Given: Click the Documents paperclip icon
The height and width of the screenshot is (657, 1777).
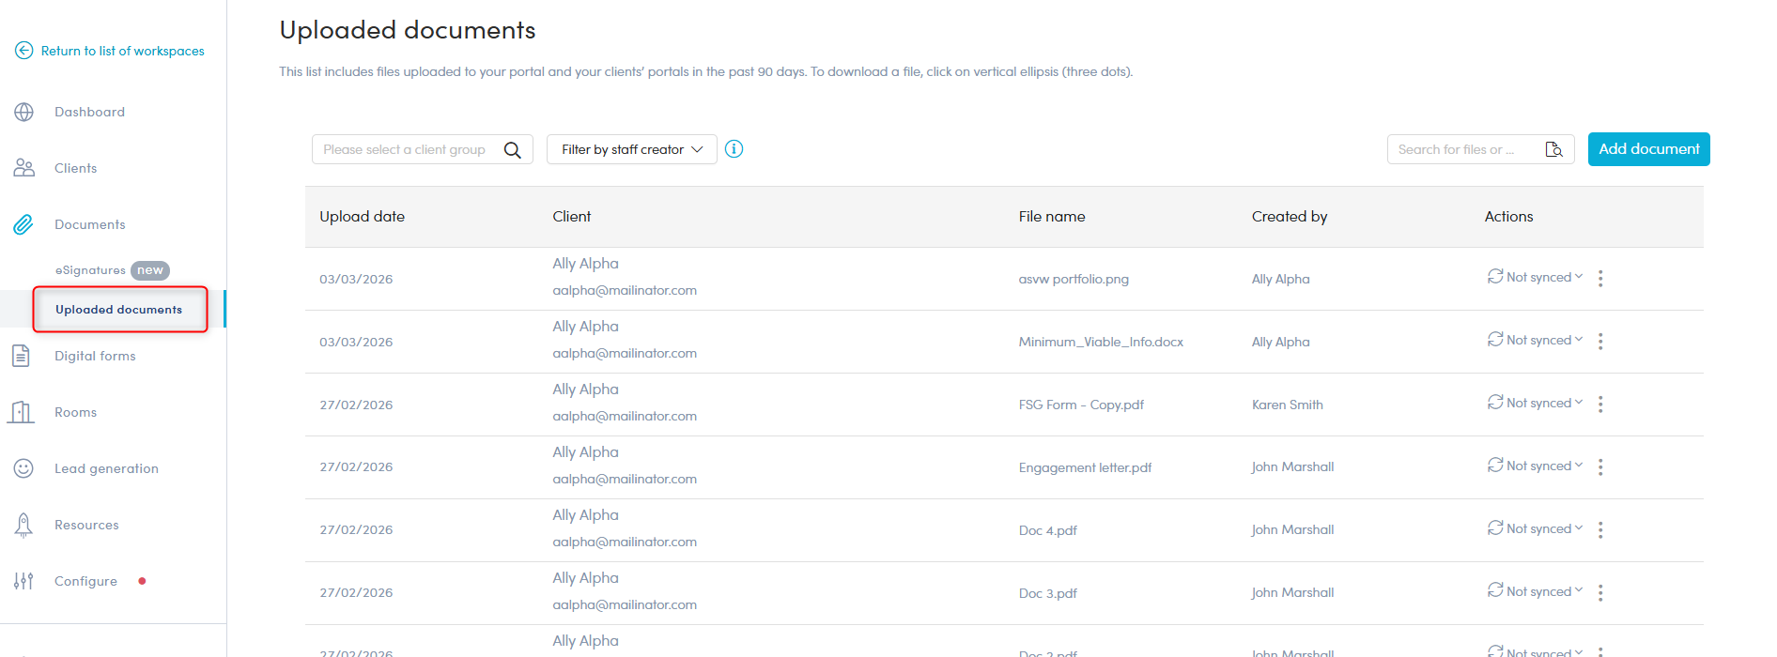Looking at the screenshot, I should [x=24, y=224].
